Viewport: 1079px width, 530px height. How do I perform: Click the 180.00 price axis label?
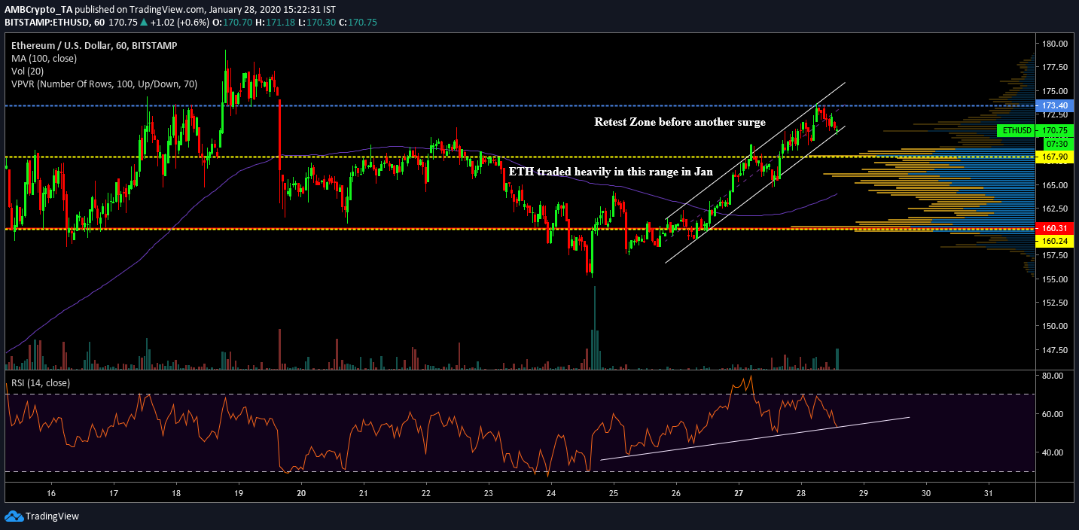(x=1056, y=44)
